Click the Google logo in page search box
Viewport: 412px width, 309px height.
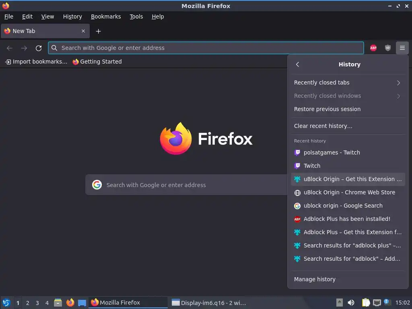[97, 185]
